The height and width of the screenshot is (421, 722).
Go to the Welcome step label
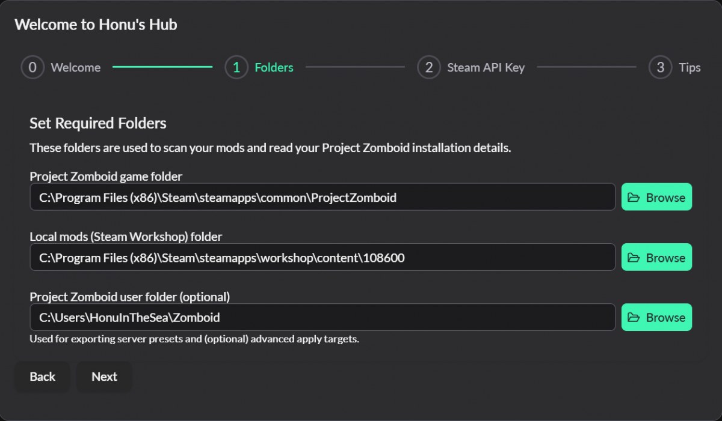click(76, 68)
